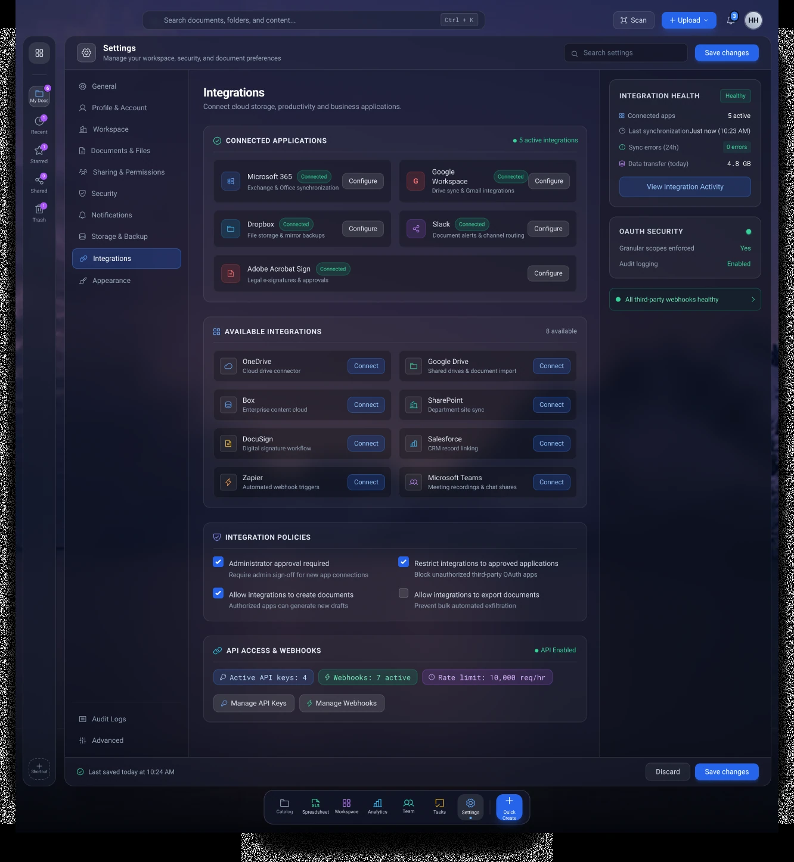Click the Discard button
Image resolution: width=794 pixels, height=862 pixels.
668,772
